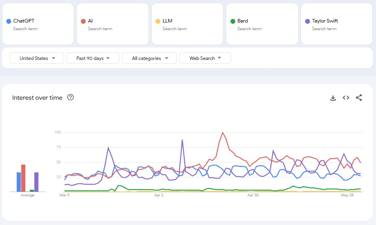
Task: Share the Interest over time chart
Action: pos(359,98)
